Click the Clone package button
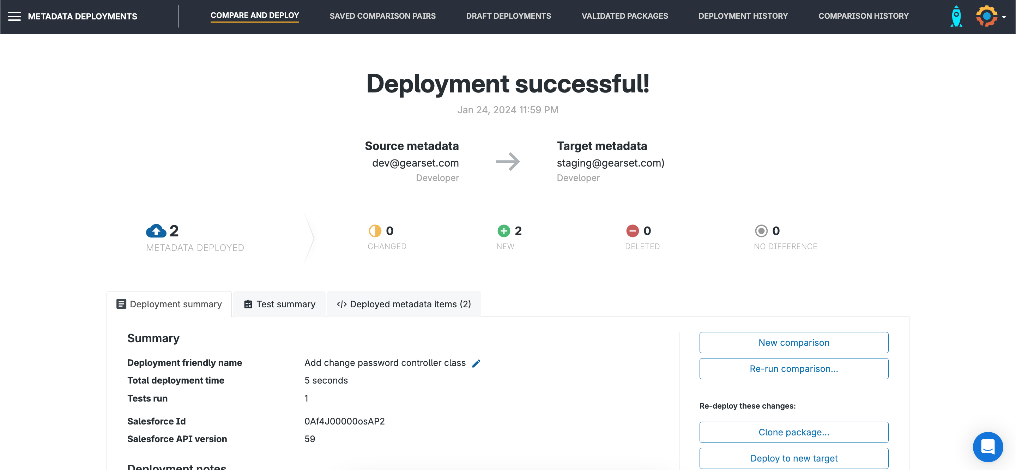The image size is (1016, 470). coord(793,432)
